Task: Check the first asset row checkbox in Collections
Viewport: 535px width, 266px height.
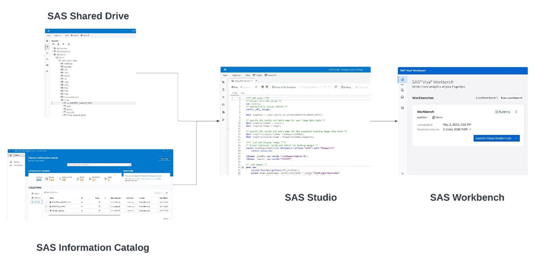Action: coord(46,202)
